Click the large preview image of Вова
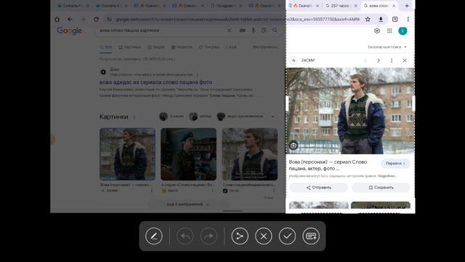Viewport: 465px width, 262px height. tap(350, 111)
